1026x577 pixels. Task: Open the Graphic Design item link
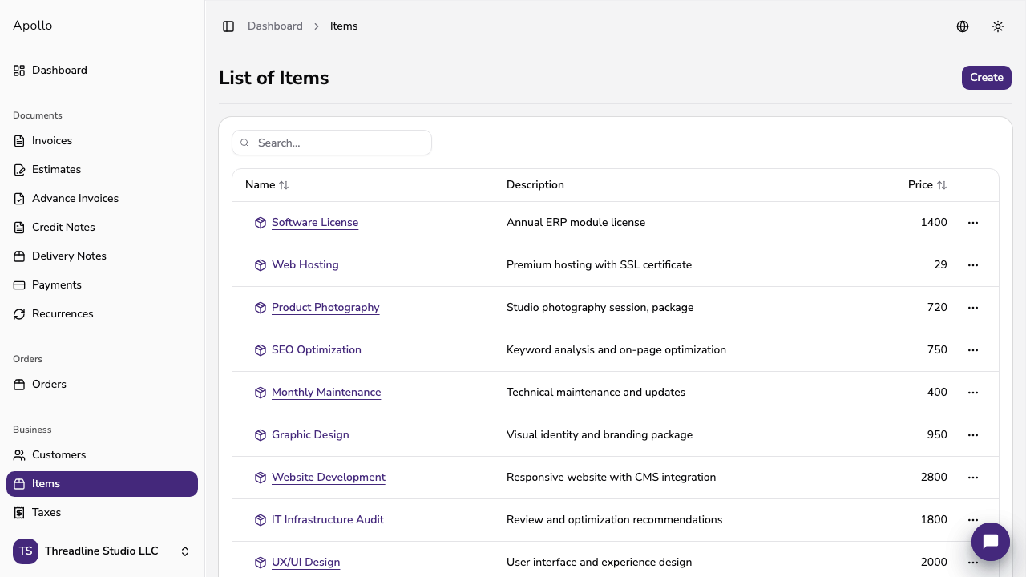click(x=310, y=435)
